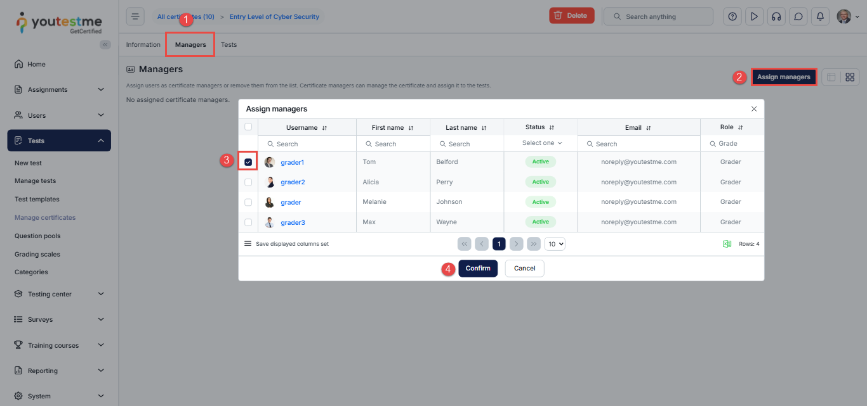The height and width of the screenshot is (406, 867).
Task: Sort by Status column arrows
Action: [552, 127]
